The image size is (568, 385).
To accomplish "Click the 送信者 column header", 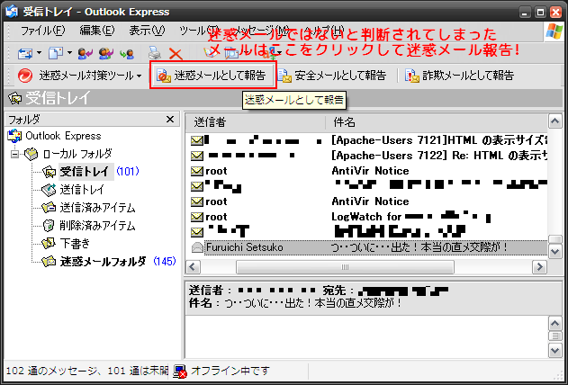I will (256, 122).
